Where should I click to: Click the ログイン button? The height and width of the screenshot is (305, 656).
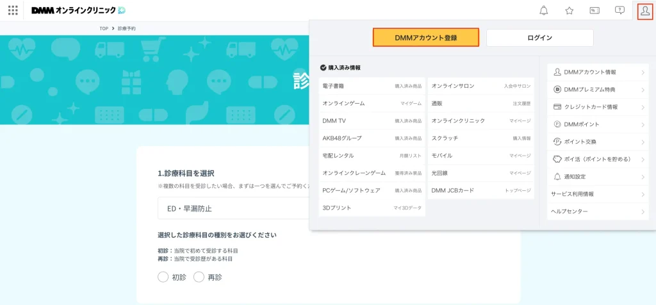[x=539, y=38]
